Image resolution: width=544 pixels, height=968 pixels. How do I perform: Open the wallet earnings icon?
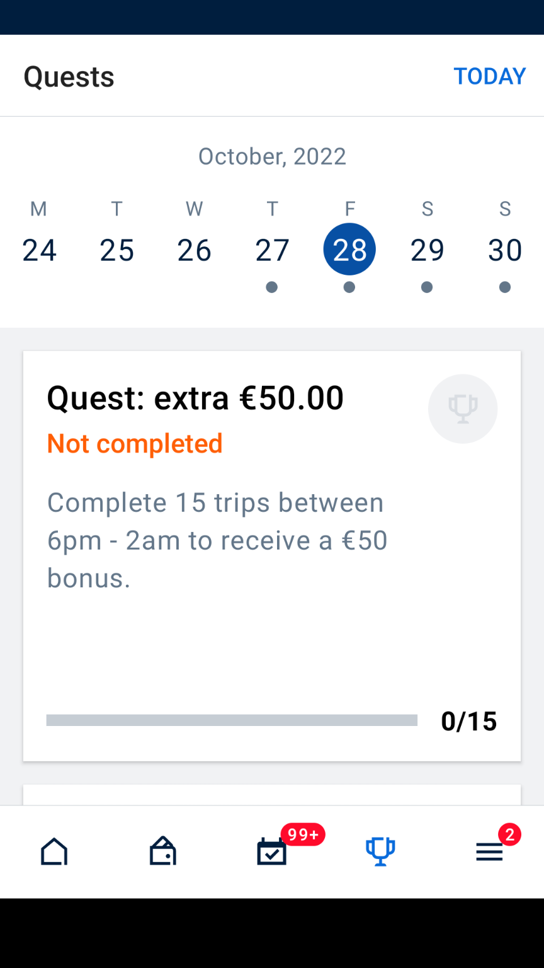pos(163,852)
